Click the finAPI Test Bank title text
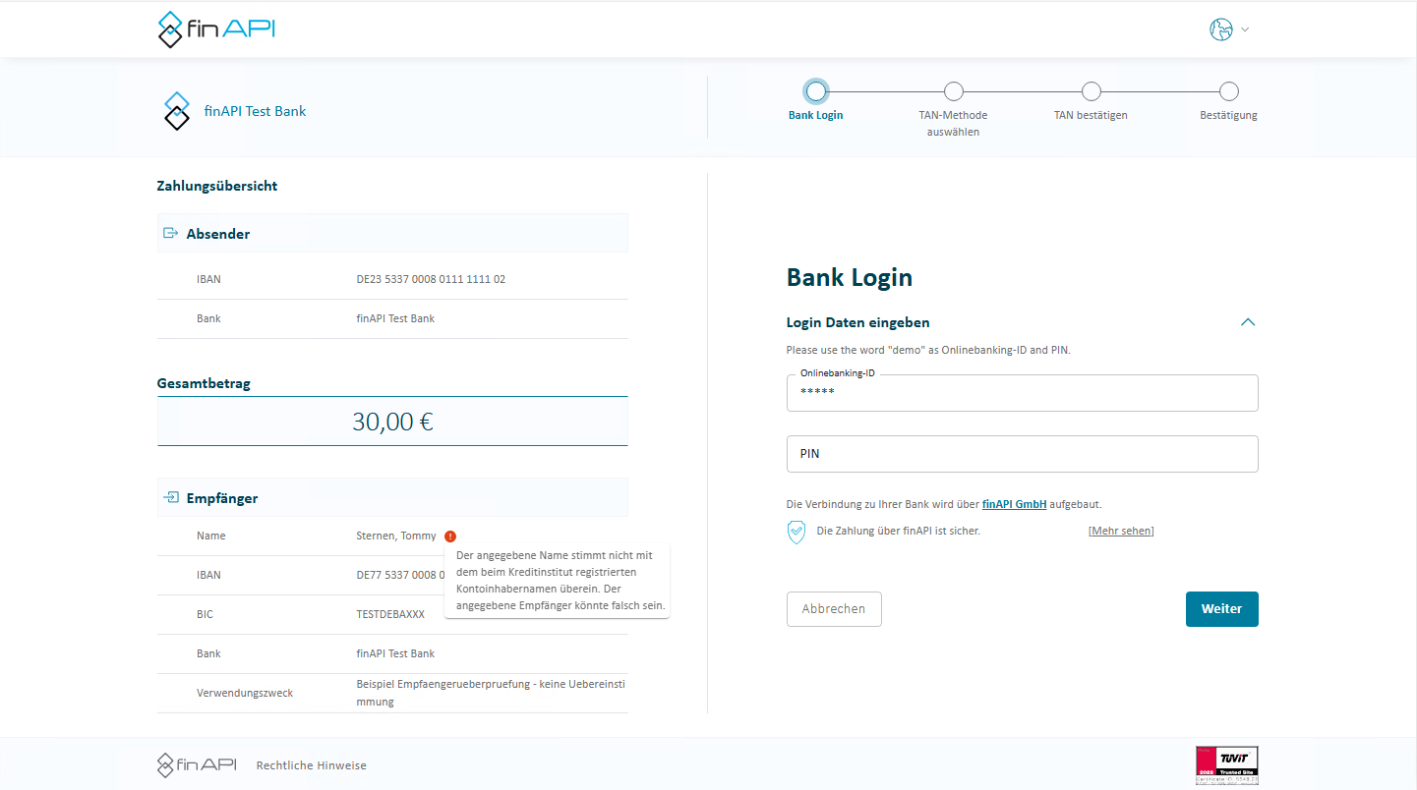The image size is (1417, 790). click(255, 111)
